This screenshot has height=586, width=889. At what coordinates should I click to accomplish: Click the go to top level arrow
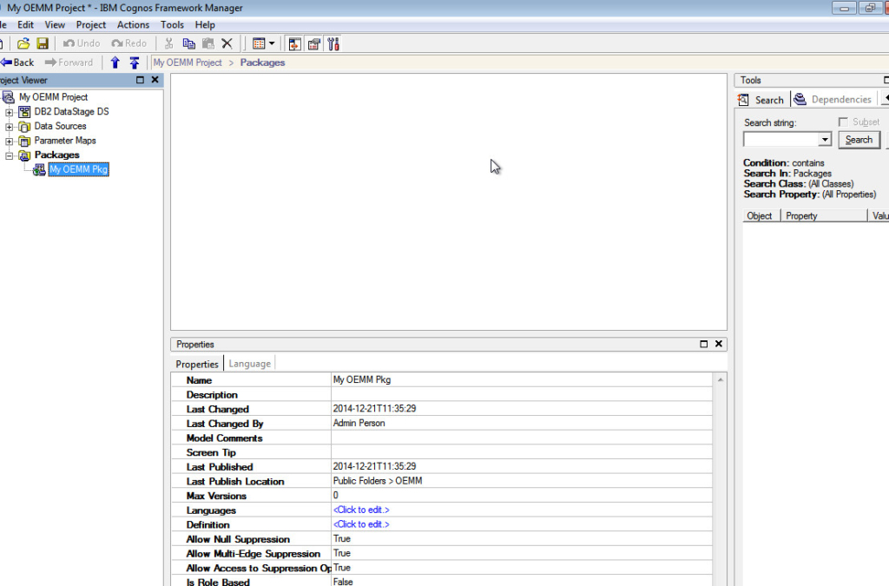[135, 63]
